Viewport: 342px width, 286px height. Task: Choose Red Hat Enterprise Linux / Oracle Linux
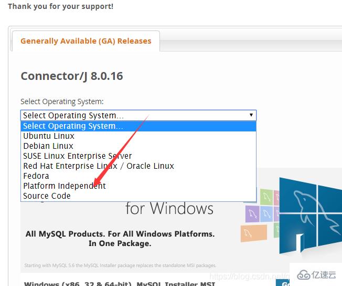tap(138, 166)
